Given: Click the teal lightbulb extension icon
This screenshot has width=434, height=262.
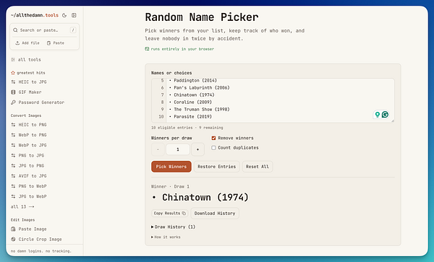Looking at the screenshot, I should point(378,114).
